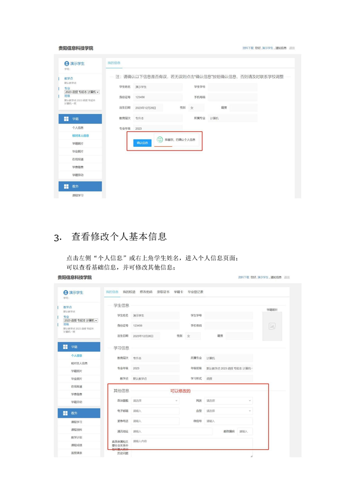Open 面授课表 in the sidebar
Viewport: 355px width, 502px height.
click(77, 453)
